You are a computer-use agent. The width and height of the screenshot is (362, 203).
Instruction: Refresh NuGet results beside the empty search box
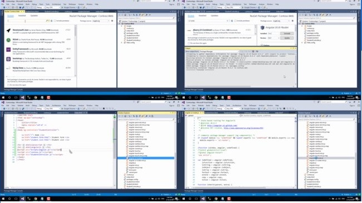(x=51, y=21)
